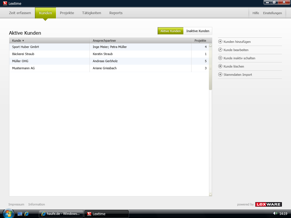The height and width of the screenshot is (218, 291).
Task: Select the Sport Huber GmbH row
Action: coord(109,47)
